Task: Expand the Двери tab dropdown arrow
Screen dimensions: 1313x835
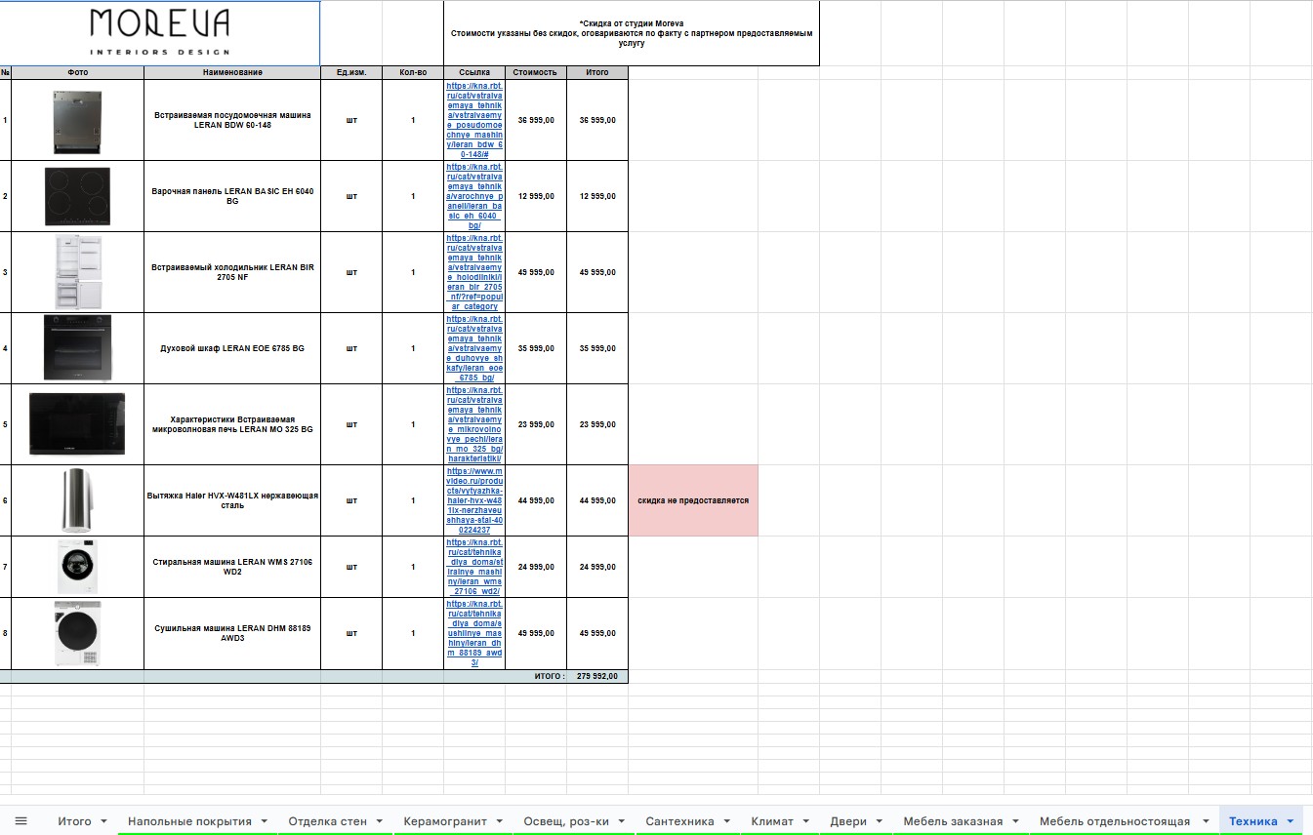Action: (x=879, y=821)
